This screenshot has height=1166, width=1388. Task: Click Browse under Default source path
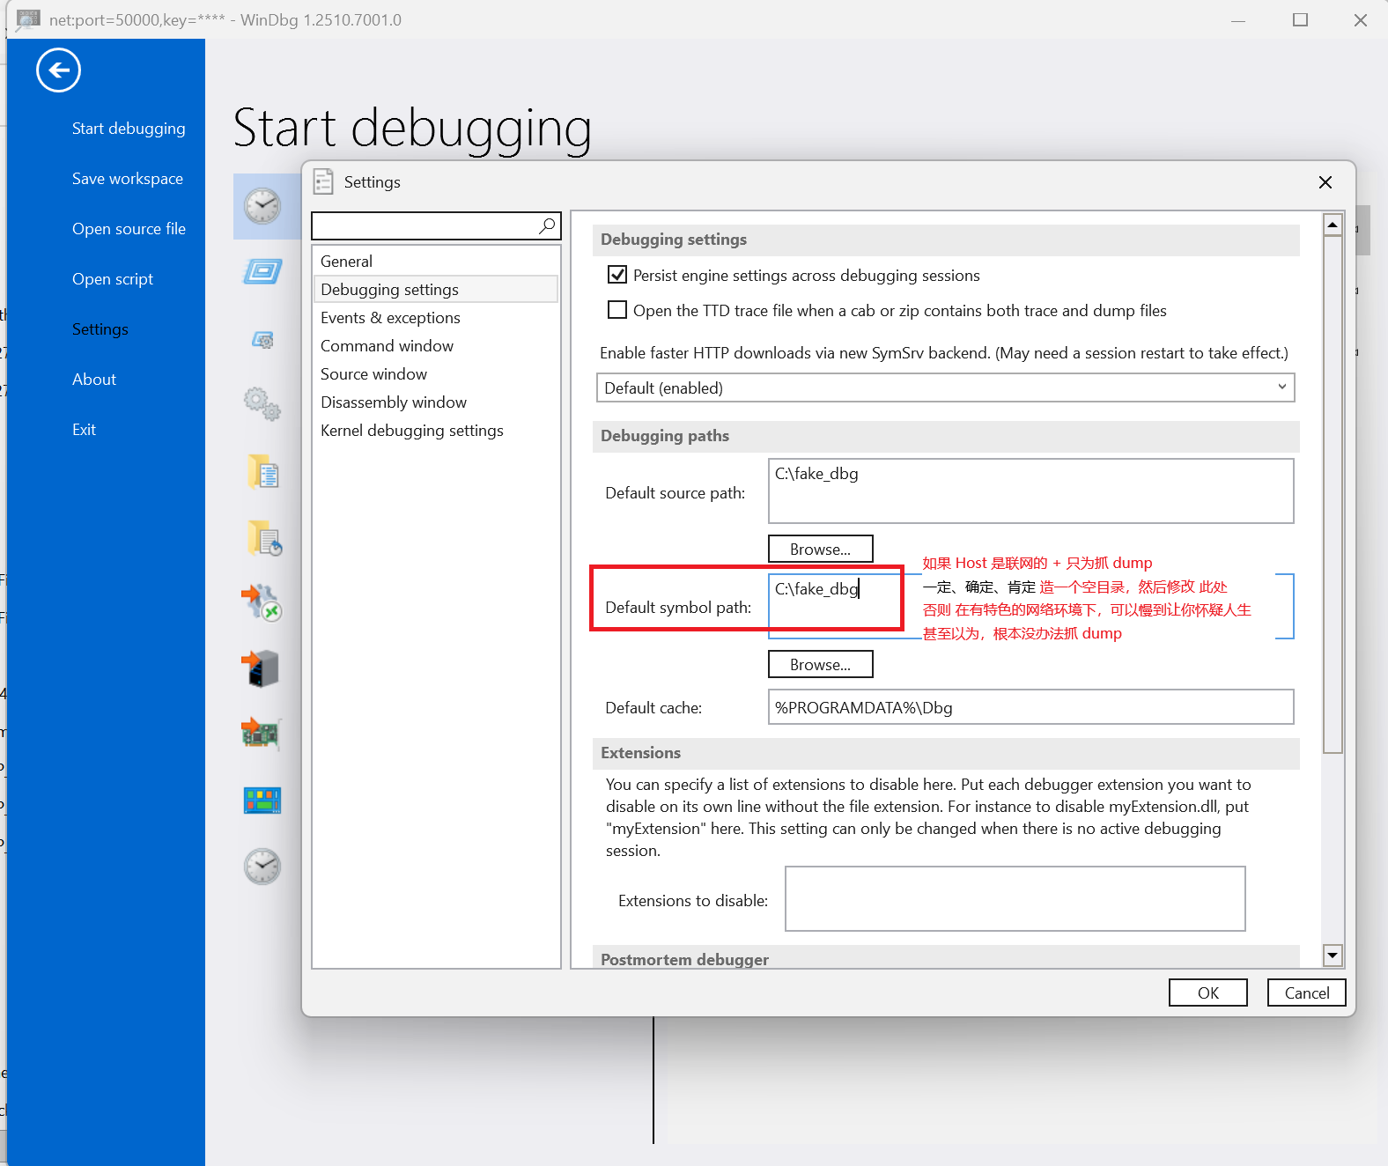click(820, 549)
